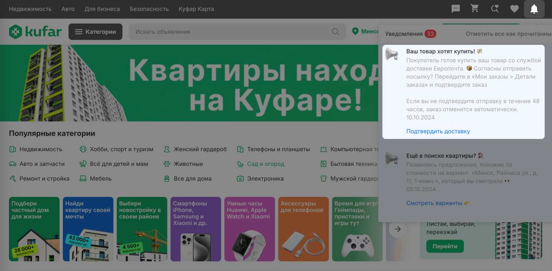The width and height of the screenshot is (552, 271).
Task: Open favorites heart icon
Action: pos(514,9)
